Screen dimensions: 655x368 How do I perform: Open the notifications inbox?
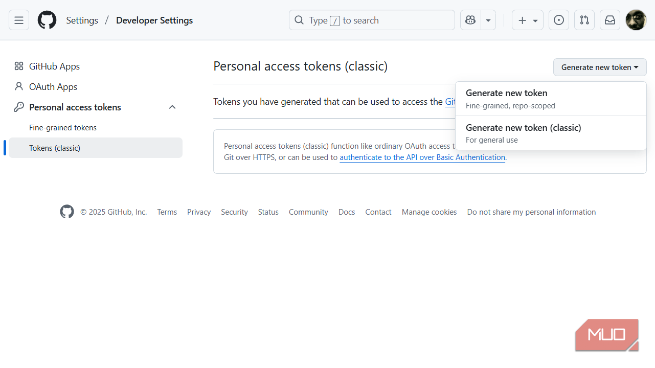[610, 20]
